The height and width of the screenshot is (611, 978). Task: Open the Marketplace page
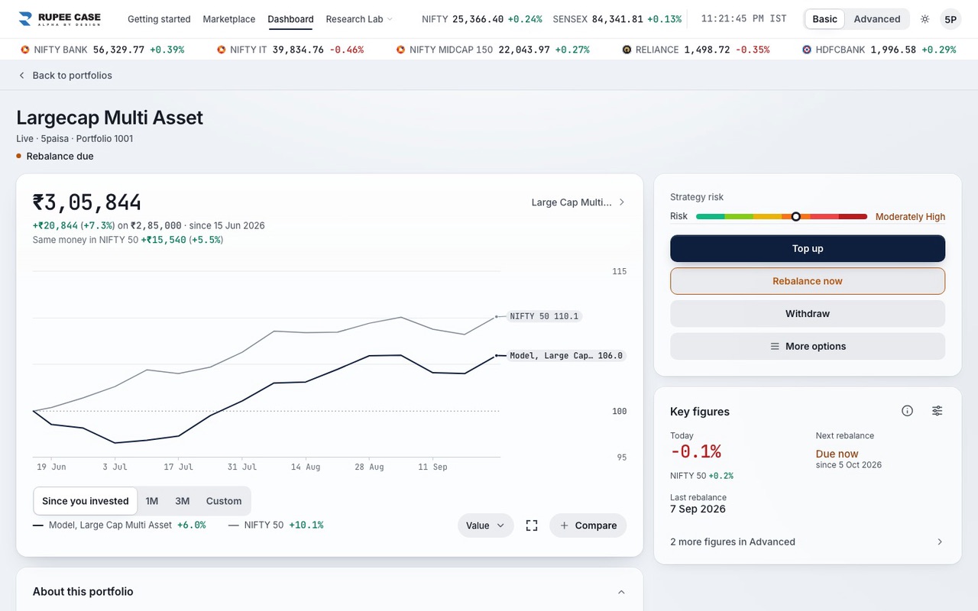[229, 19]
